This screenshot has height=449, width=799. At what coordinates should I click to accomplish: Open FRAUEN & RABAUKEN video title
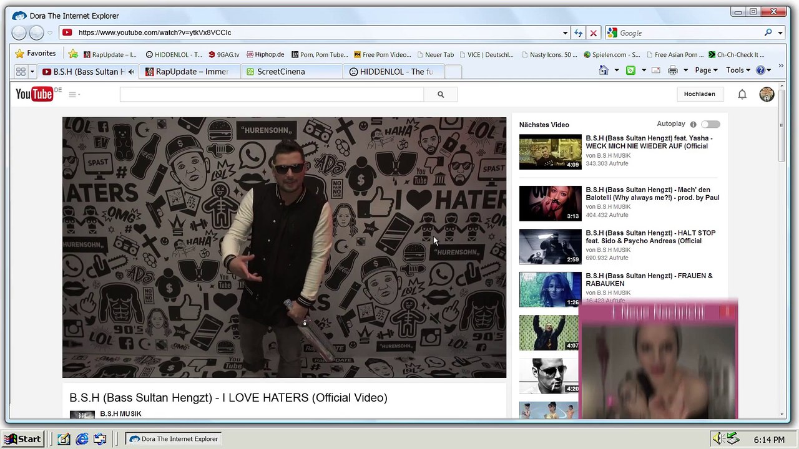tap(649, 279)
